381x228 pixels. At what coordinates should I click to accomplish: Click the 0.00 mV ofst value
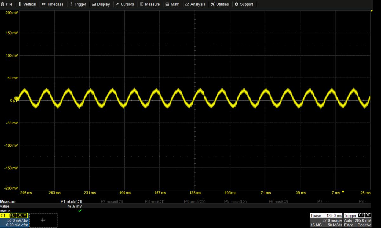[x=17, y=225]
